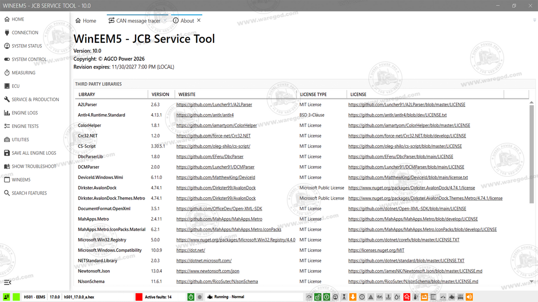Click orange down-arrow status icon
Viewport: 538px width, 302px height.
353,297
